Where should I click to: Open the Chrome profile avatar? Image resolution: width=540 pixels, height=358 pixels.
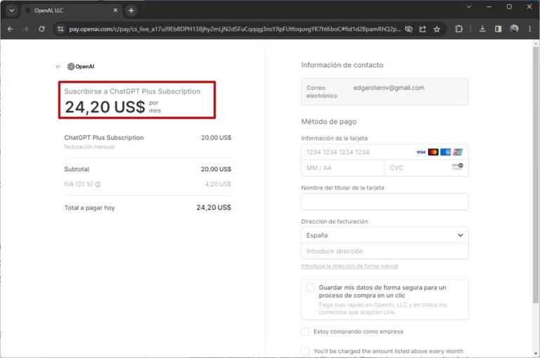(514, 29)
